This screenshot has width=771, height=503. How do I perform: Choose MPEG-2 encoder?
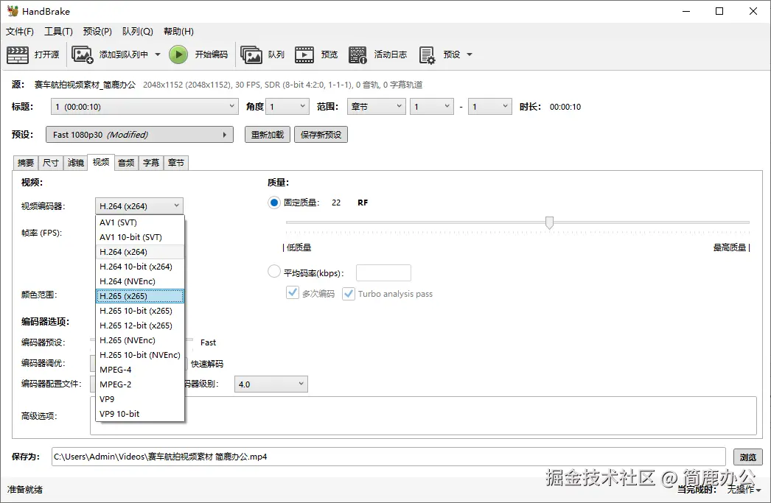tap(139, 384)
